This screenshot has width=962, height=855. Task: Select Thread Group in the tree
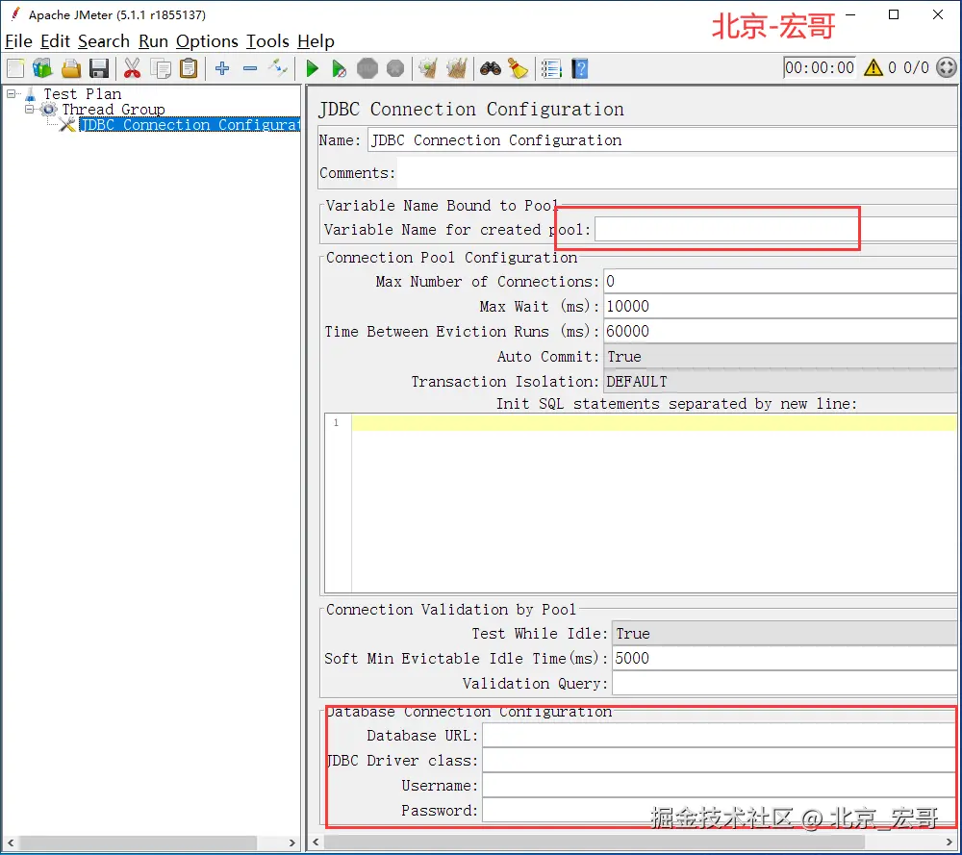(x=114, y=110)
